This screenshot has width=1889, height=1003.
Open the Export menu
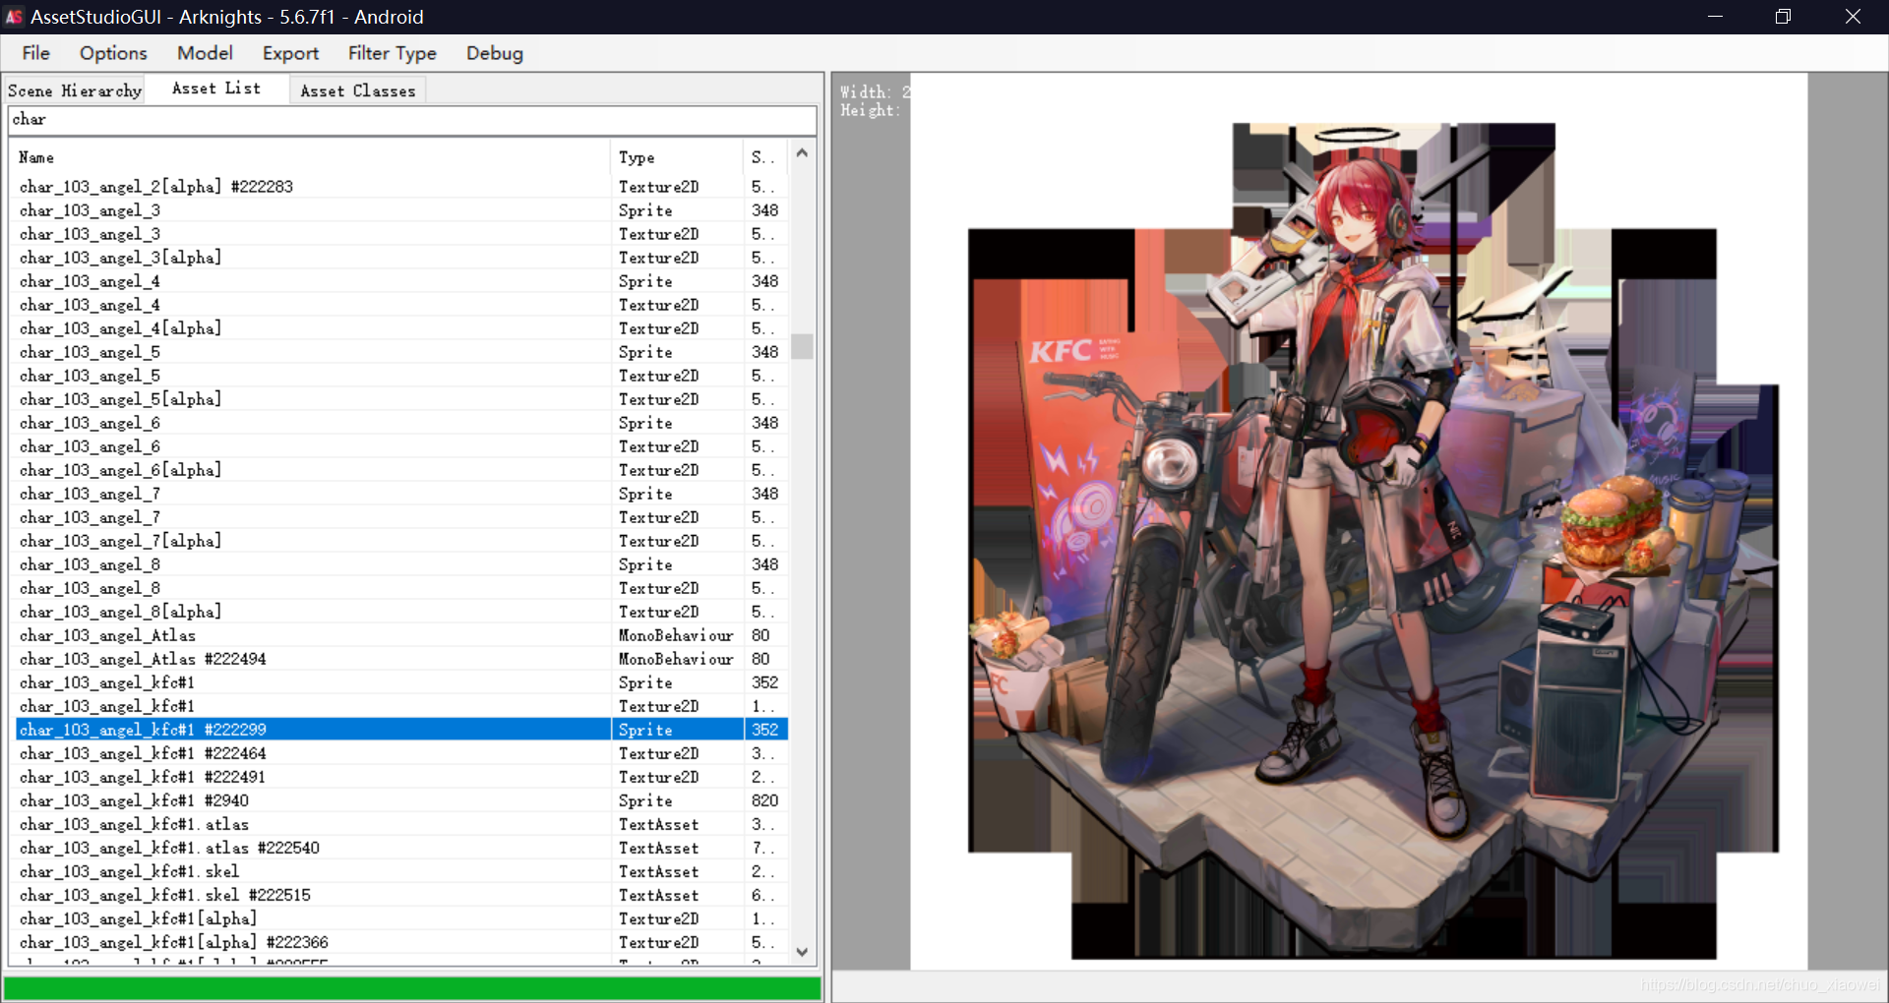pyautogui.click(x=290, y=53)
